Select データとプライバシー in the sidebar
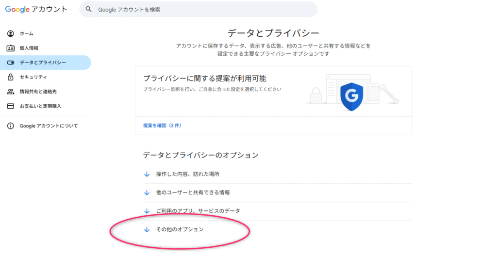497x256 pixels. coord(45,63)
